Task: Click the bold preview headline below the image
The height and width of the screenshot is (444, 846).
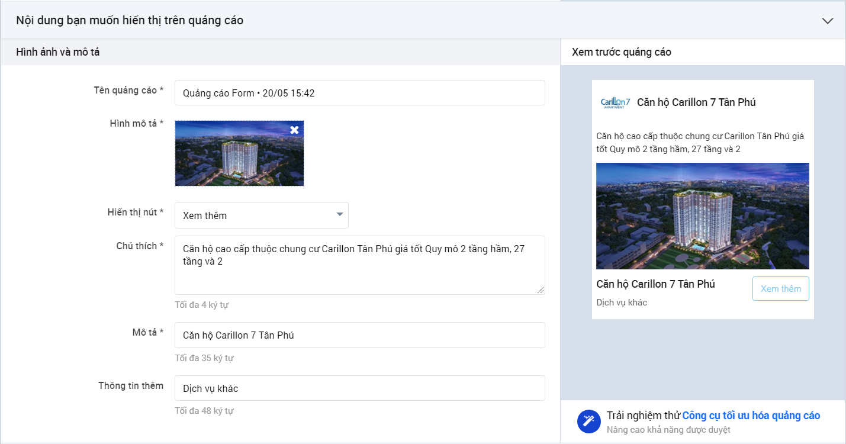Action: click(x=656, y=284)
